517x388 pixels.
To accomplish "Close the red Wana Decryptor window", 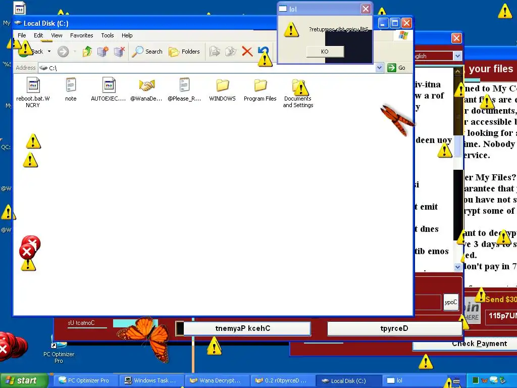I will pyautogui.click(x=456, y=38).
